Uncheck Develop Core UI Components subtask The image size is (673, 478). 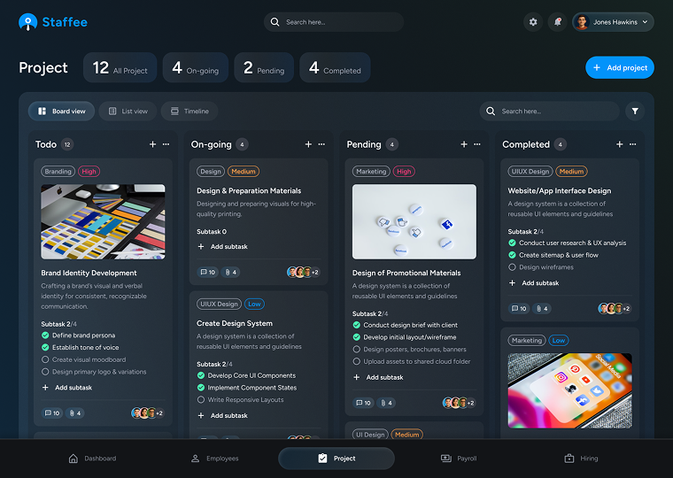click(200, 375)
